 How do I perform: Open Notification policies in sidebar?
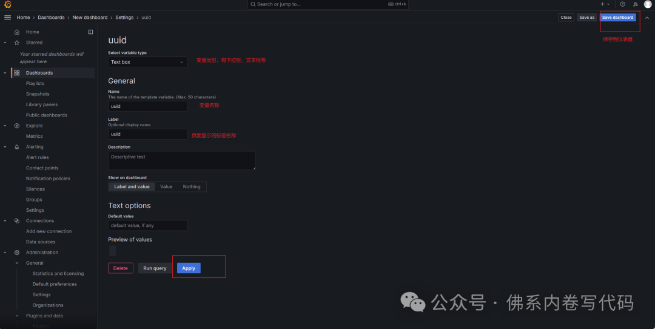coord(48,178)
